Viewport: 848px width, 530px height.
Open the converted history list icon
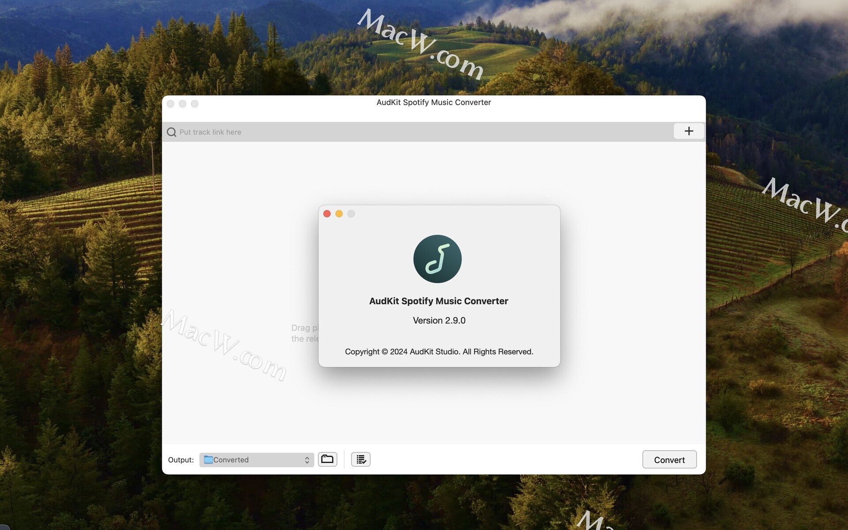click(361, 459)
